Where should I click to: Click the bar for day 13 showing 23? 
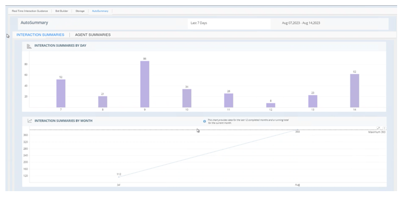(x=313, y=101)
